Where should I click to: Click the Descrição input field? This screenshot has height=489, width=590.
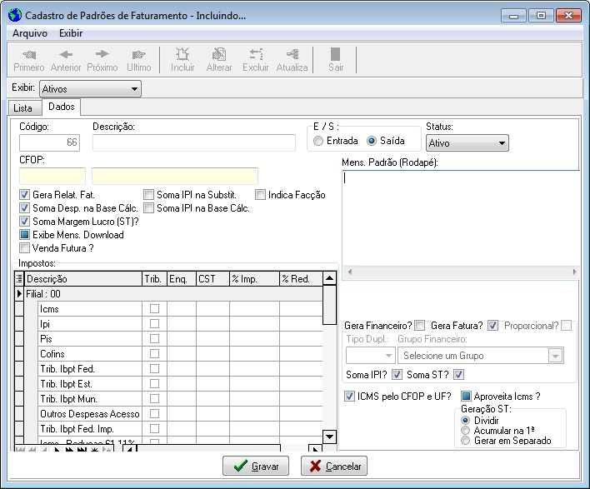point(194,143)
